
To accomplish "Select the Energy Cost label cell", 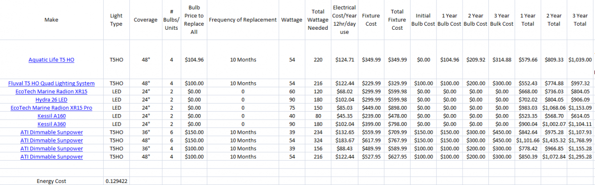I will point(52,182).
